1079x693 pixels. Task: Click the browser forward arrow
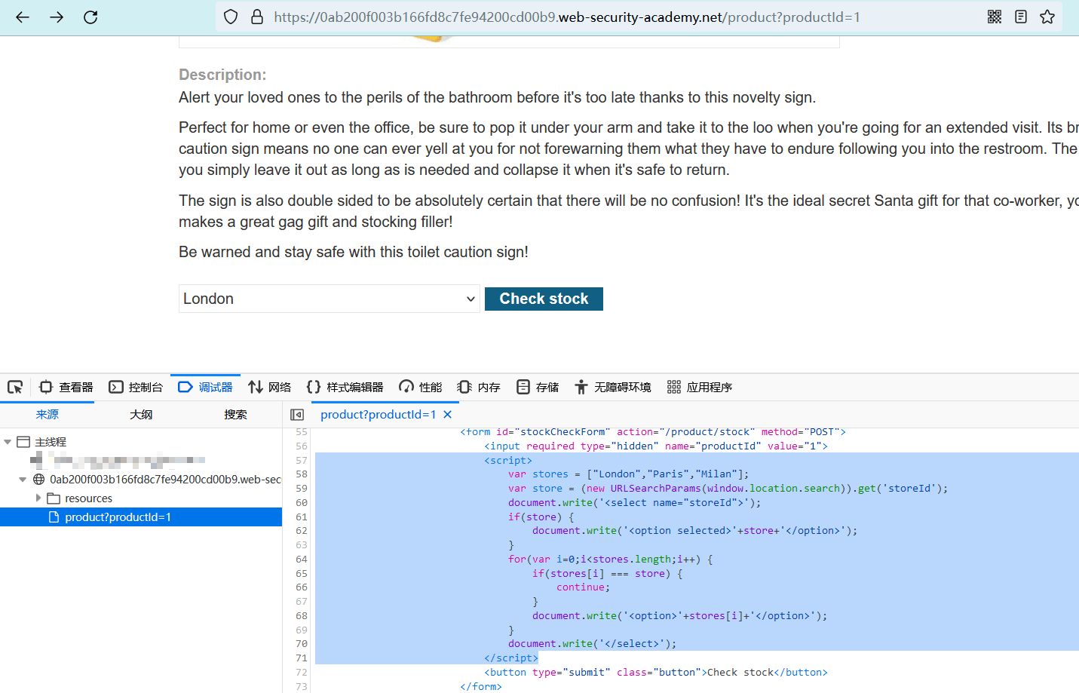click(x=57, y=17)
